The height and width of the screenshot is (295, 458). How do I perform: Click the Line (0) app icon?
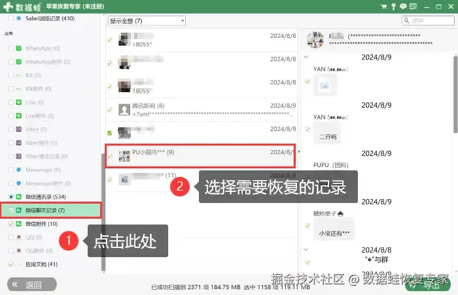(x=19, y=102)
